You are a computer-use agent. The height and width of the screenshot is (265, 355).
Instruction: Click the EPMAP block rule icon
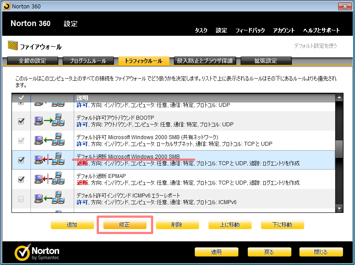point(49,179)
